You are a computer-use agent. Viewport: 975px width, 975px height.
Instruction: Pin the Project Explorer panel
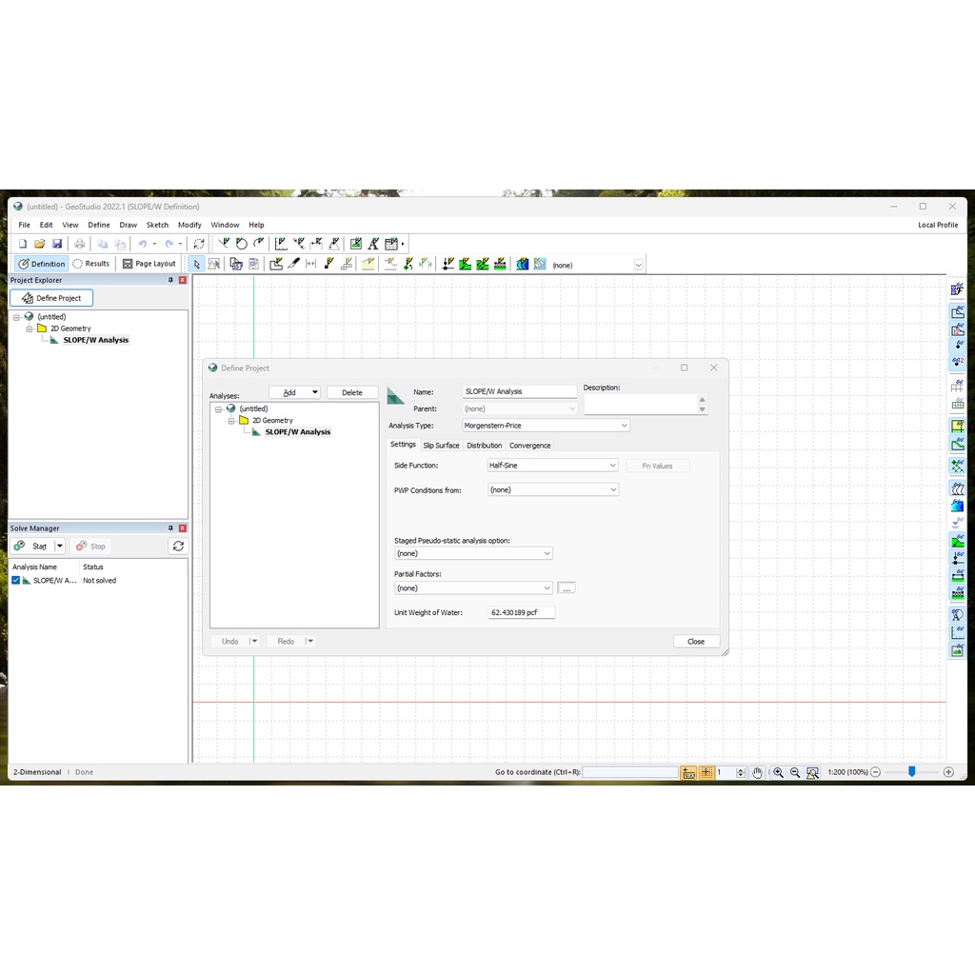pos(170,280)
